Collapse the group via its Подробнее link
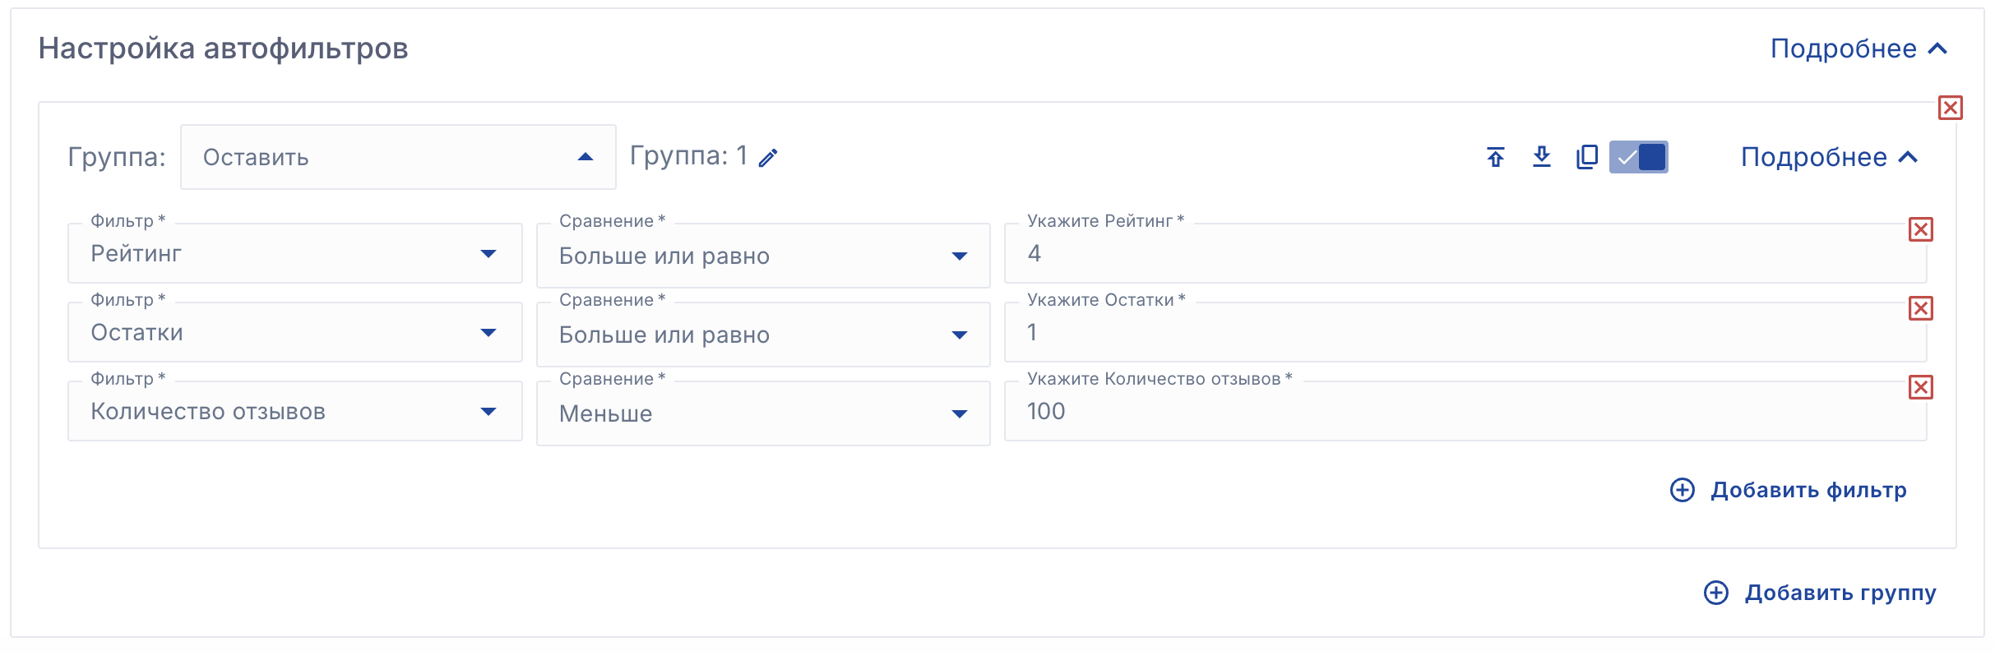The height and width of the screenshot is (651, 1995). [1829, 157]
